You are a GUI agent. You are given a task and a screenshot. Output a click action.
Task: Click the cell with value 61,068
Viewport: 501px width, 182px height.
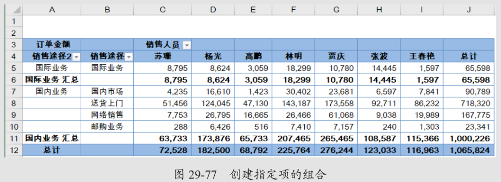tap(336, 115)
